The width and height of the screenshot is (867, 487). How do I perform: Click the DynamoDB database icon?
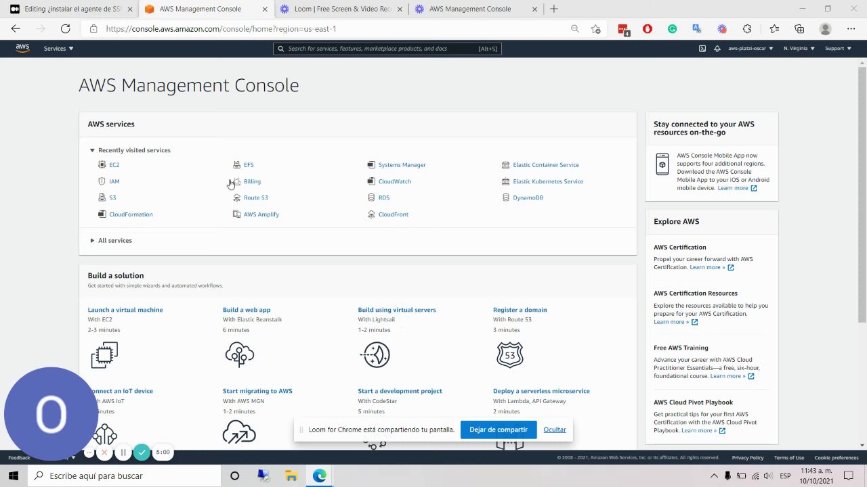click(x=506, y=198)
